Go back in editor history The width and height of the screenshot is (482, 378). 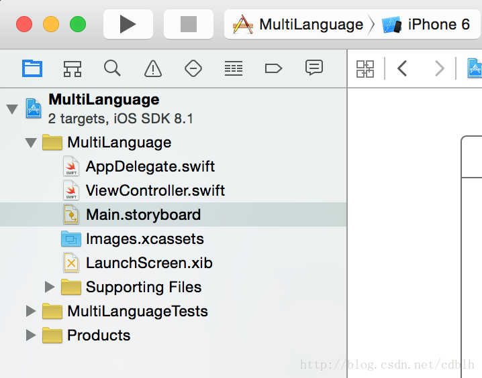[402, 68]
